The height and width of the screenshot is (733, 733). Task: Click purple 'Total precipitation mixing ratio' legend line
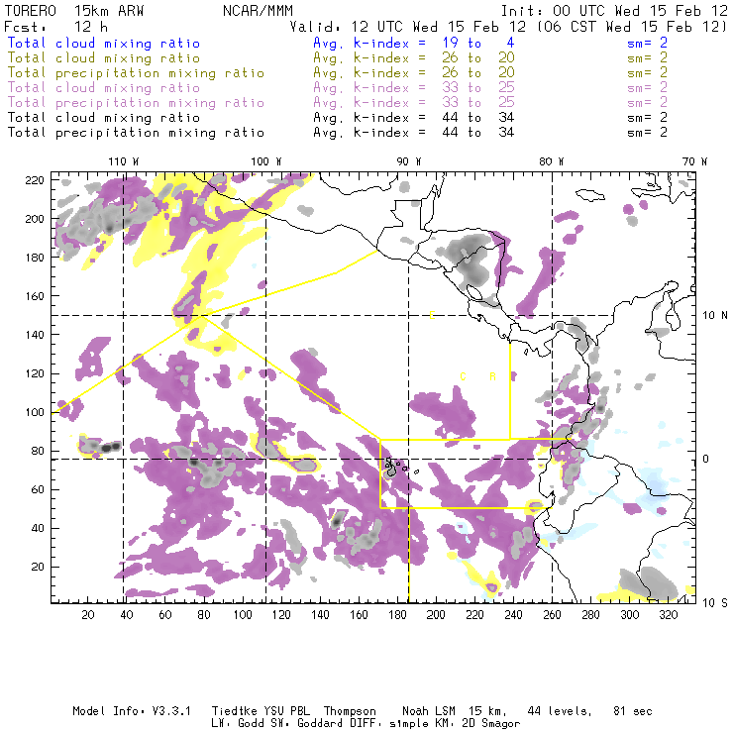[136, 103]
